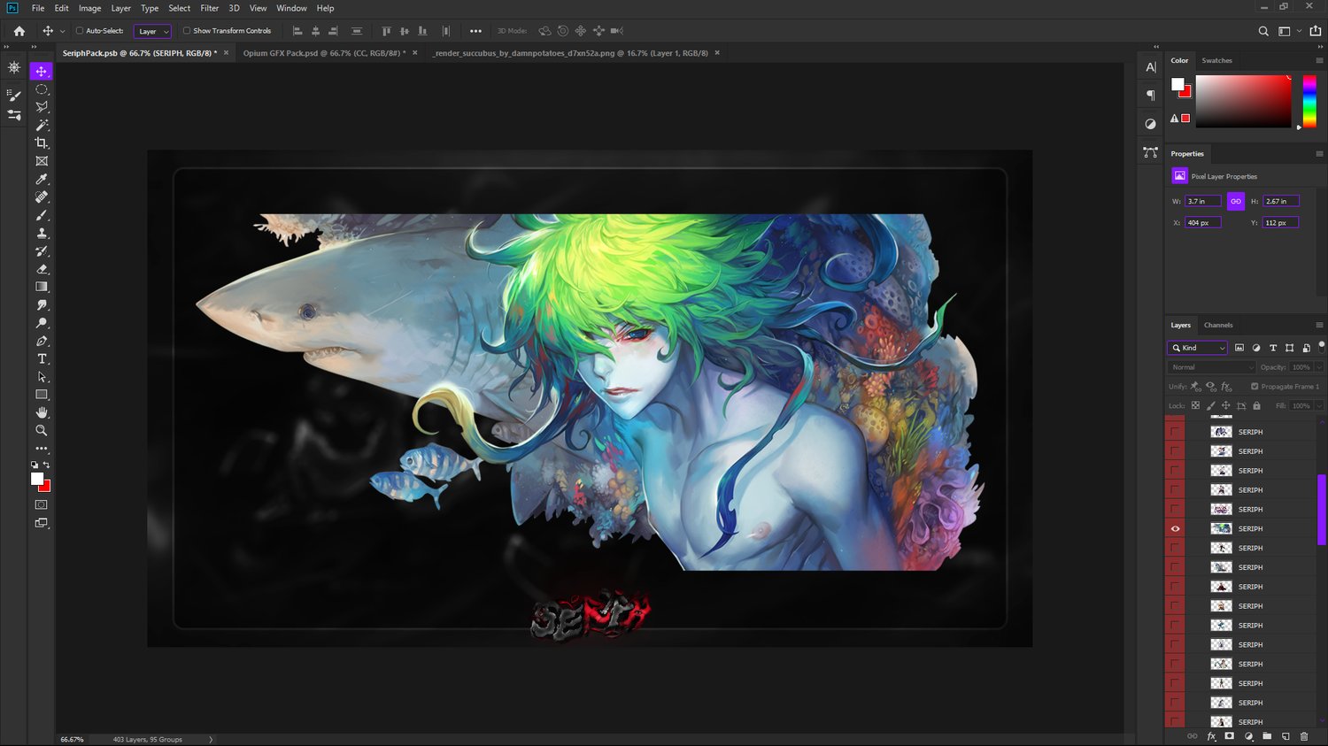The width and height of the screenshot is (1328, 746).
Task: Open the Paragraph panel icon
Action: click(x=1150, y=95)
